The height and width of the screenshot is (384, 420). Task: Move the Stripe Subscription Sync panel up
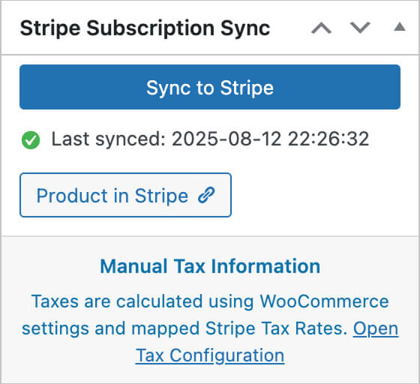point(321,28)
